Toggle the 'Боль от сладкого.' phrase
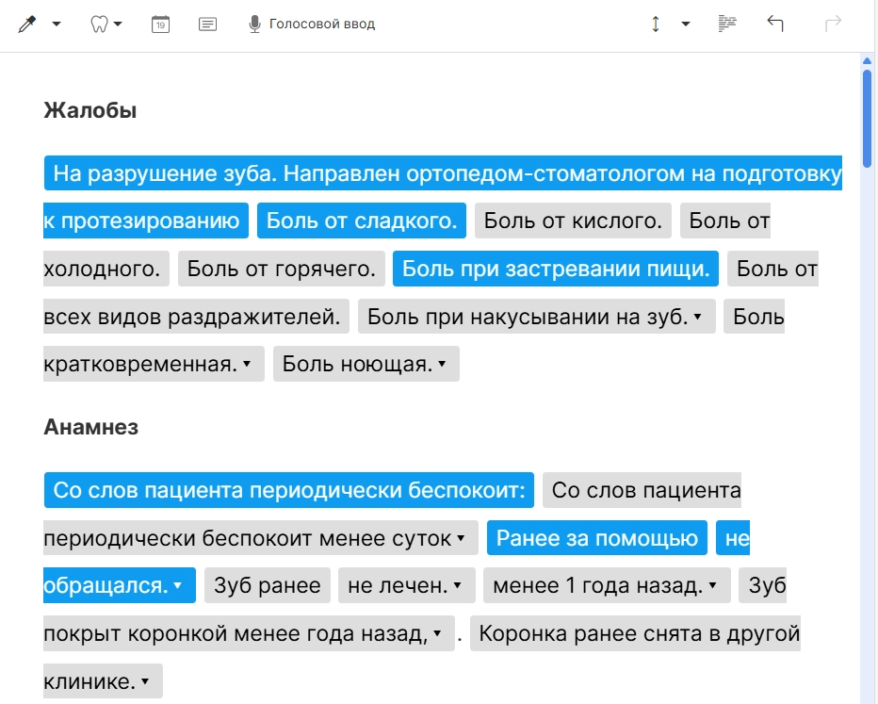Screen dimensions: 878x704 tap(362, 221)
